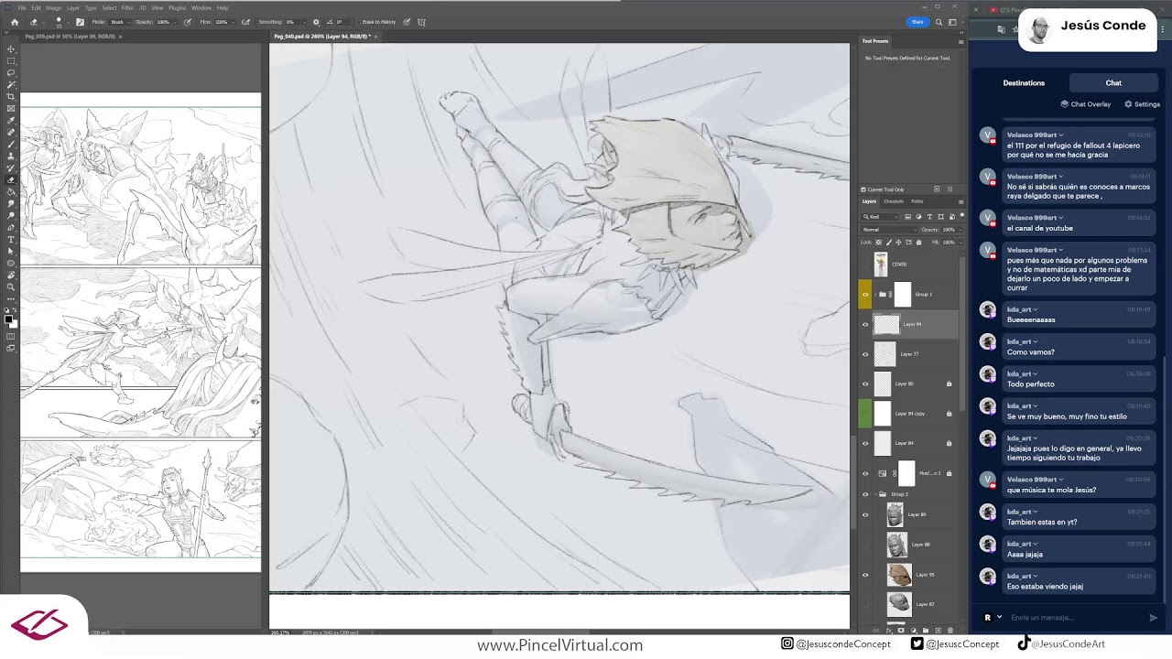The image size is (1172, 659).
Task: Select the Eyedropper tool
Action: (11, 121)
